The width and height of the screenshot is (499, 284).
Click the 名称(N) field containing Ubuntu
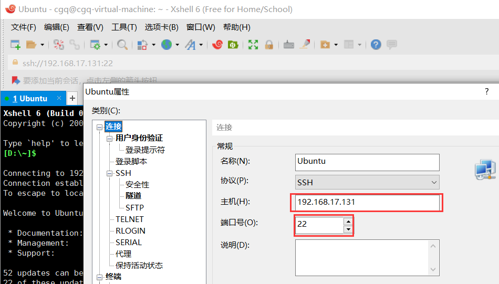coord(367,162)
